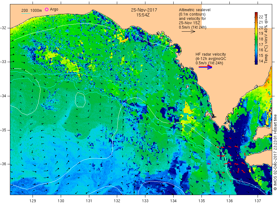Image resolution: width=279 pixels, height=205 pixels.
Task: Click the latitude tick label -34
Action: (x=3, y=96)
